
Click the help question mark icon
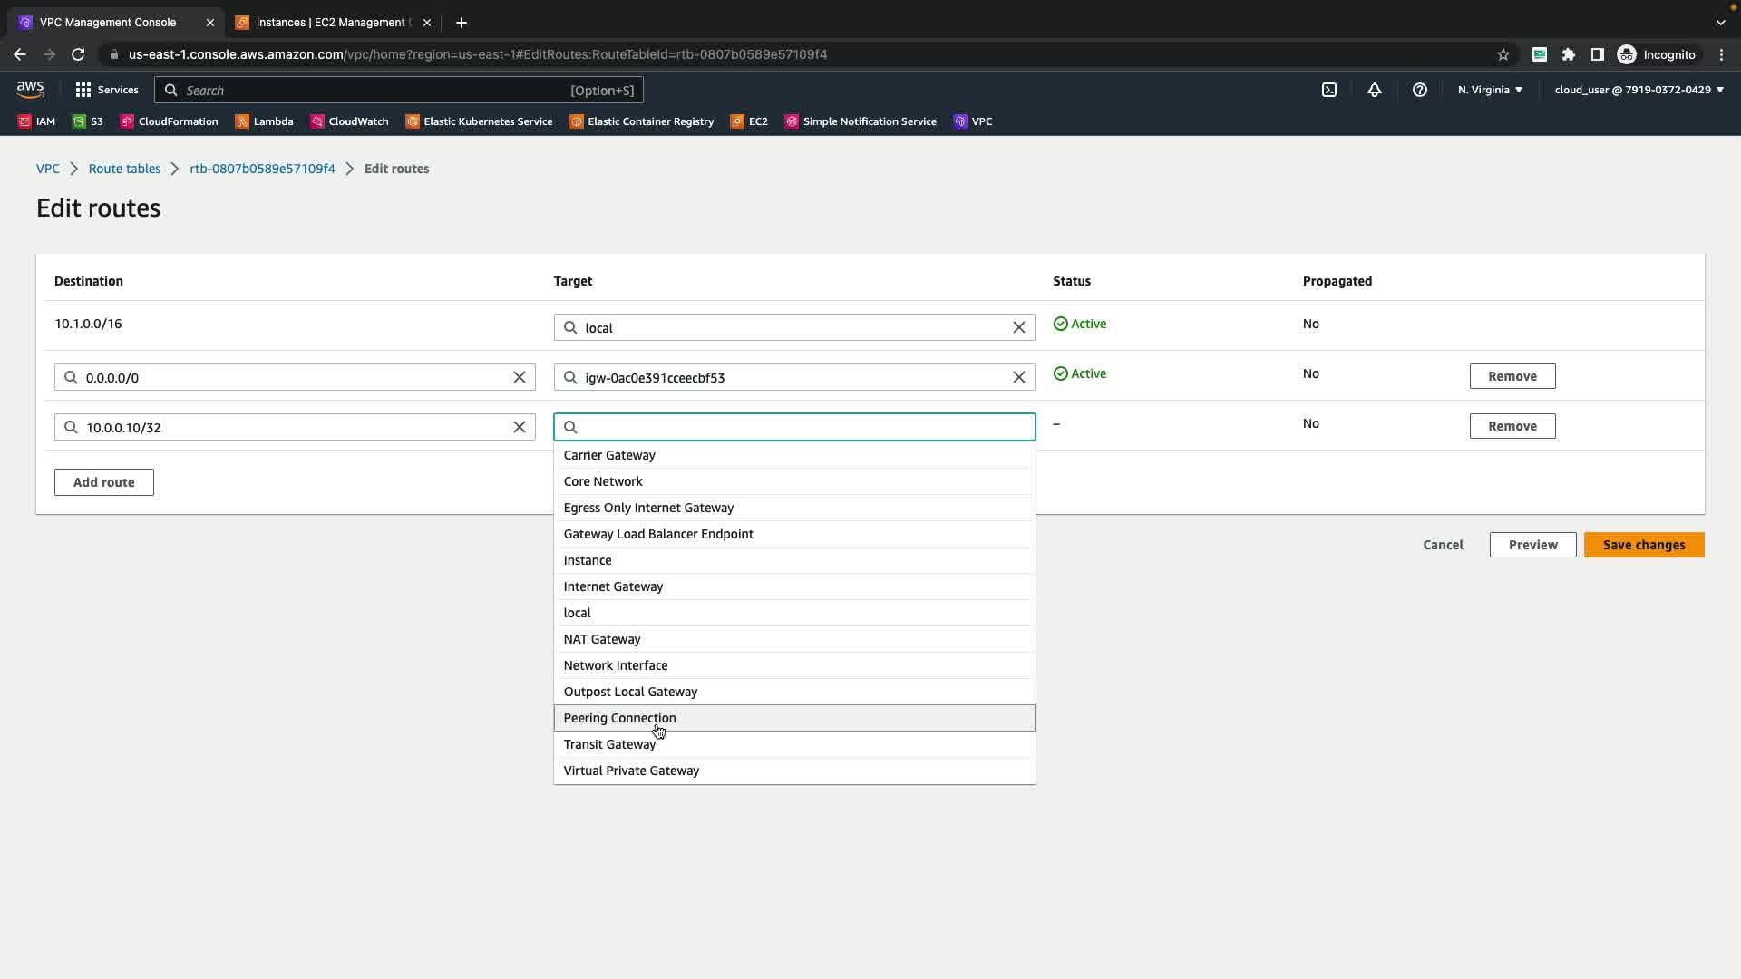point(1419,90)
